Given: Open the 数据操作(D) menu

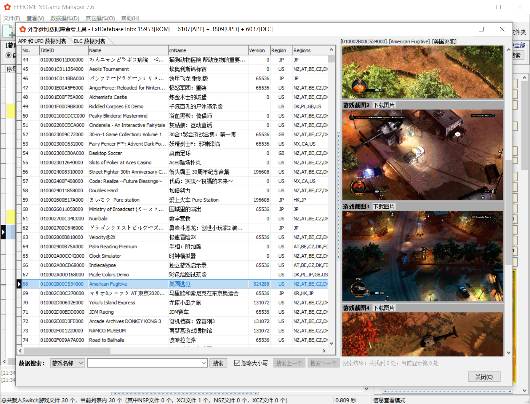Looking at the screenshot, I should (x=65, y=18).
